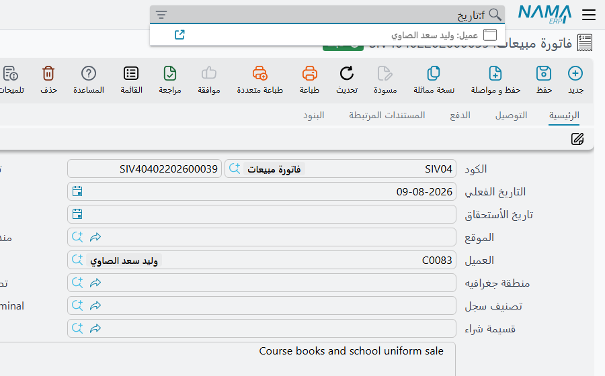Screen dimensions: 605x376
Task: Click the موافقة (Approve) toolbar button
Action: (209, 80)
